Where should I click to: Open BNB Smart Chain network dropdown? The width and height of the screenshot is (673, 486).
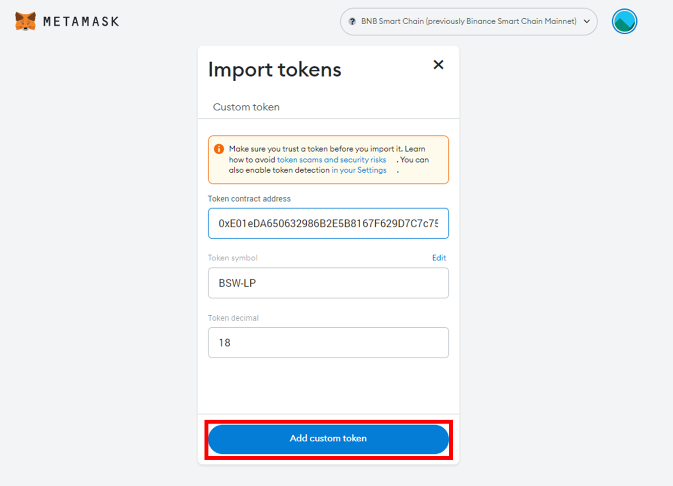coord(468,21)
